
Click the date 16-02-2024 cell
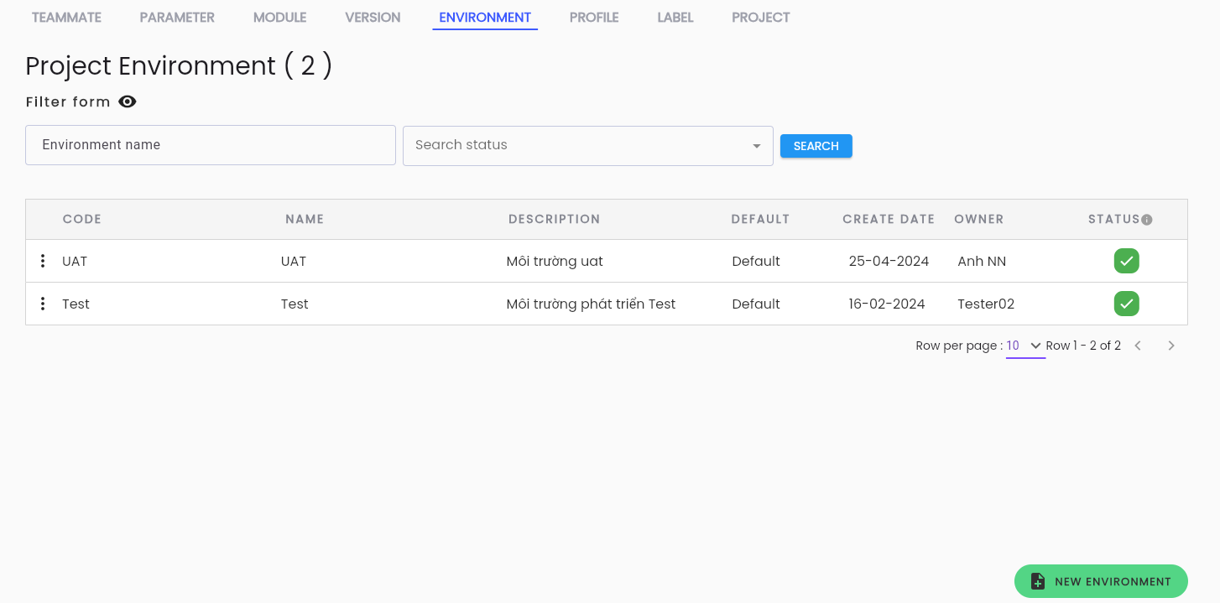click(887, 304)
